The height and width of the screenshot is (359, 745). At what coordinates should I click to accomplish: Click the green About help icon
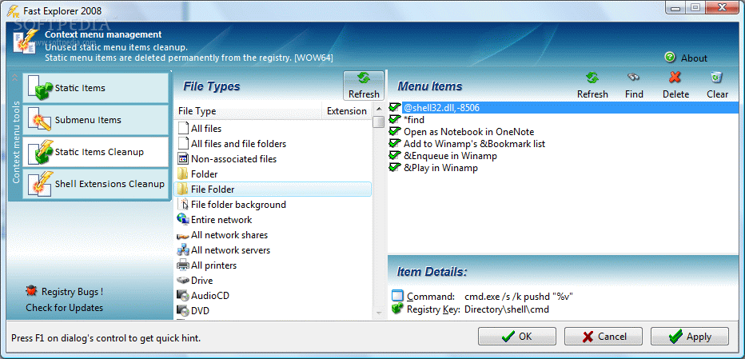pos(670,57)
